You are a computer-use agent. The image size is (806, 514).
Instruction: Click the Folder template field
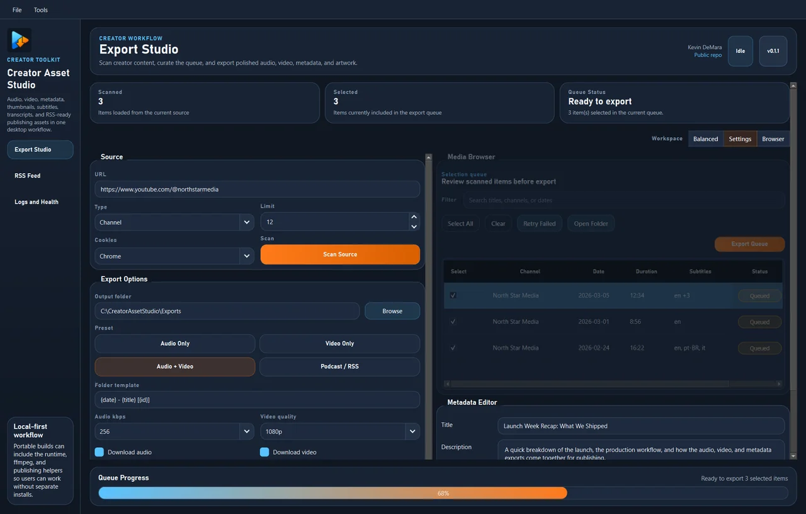click(257, 400)
